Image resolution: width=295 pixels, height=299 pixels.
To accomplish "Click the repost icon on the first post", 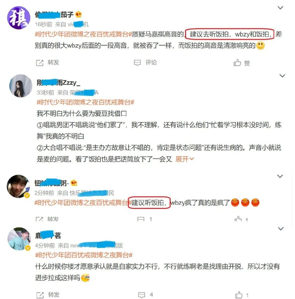I will pos(40,63).
